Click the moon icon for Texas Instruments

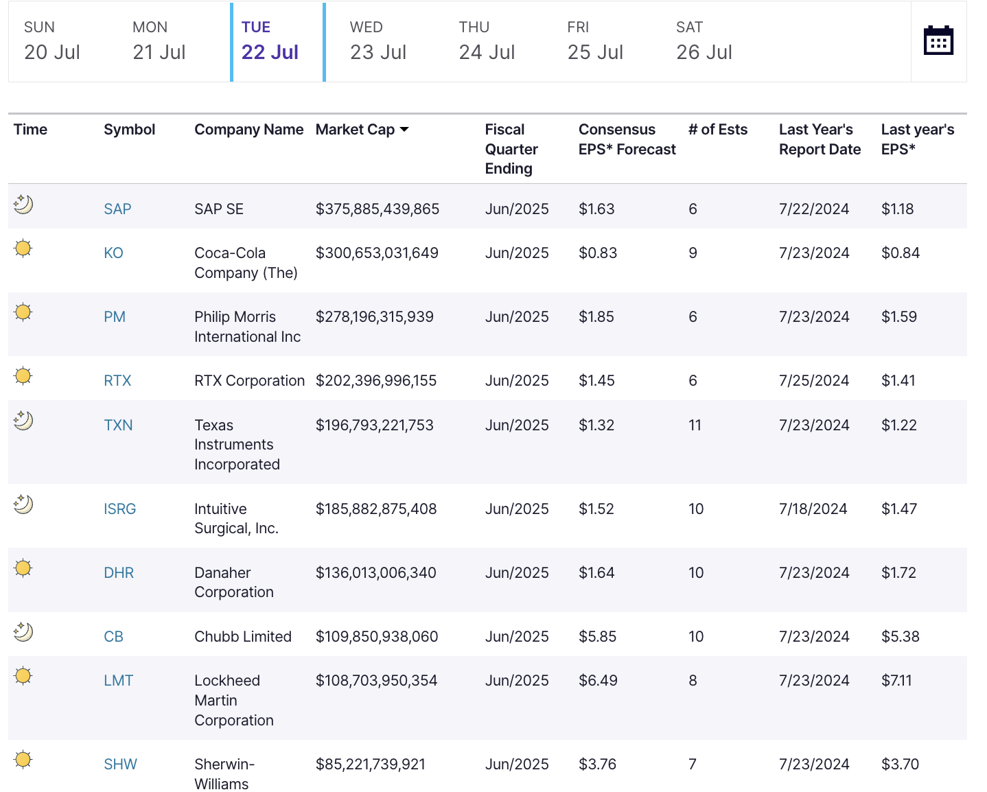(23, 421)
